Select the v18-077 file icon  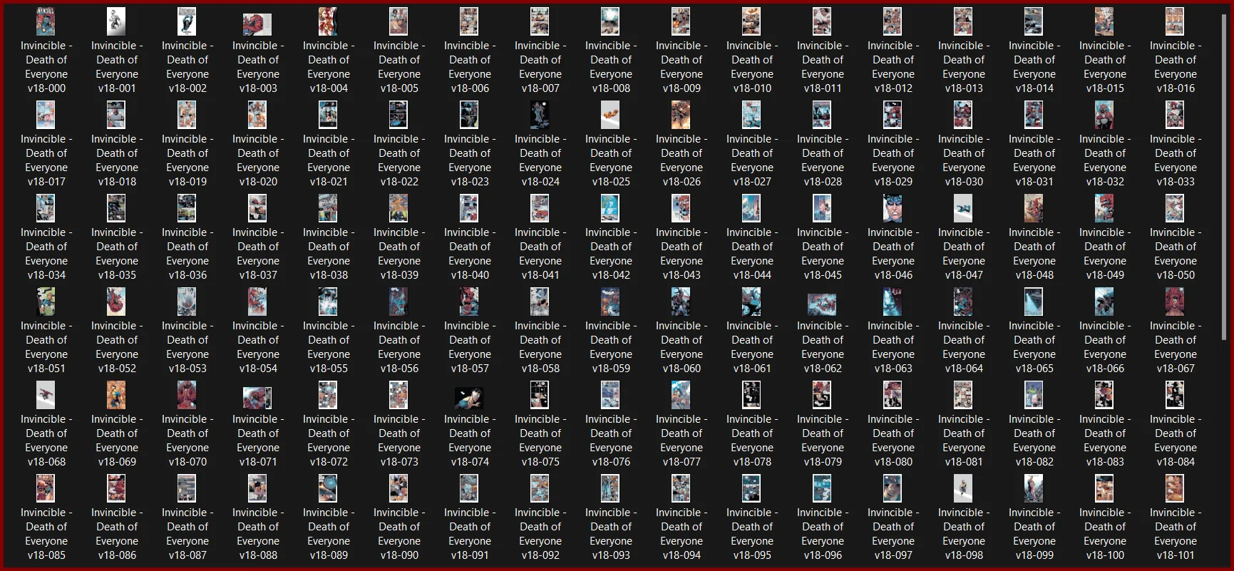[x=681, y=395]
